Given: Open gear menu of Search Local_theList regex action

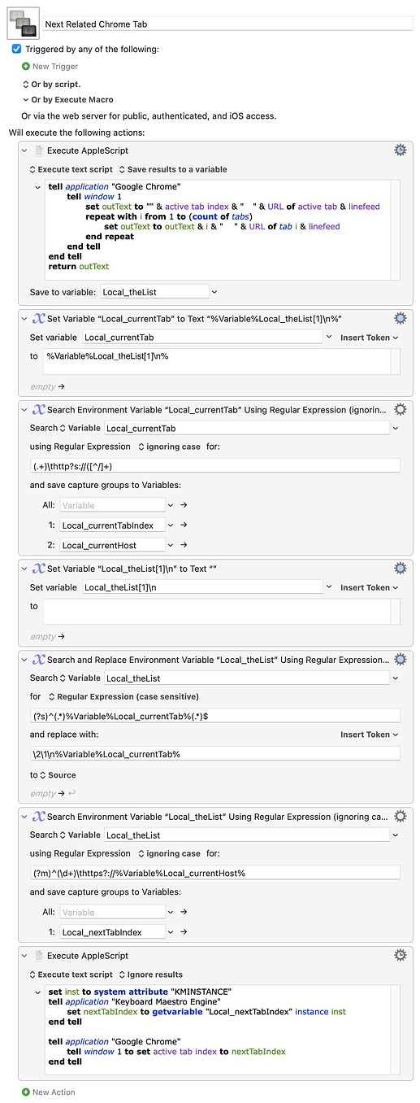Looking at the screenshot, I should 400,816.
